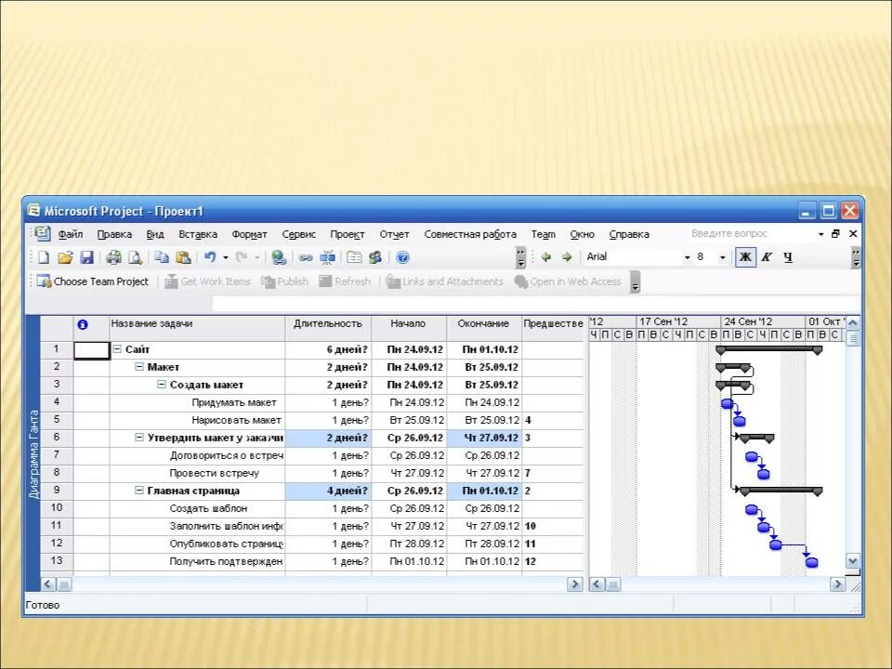This screenshot has height=669, width=892.
Task: Save the project with the floppy icon
Action: pyautogui.click(x=86, y=257)
